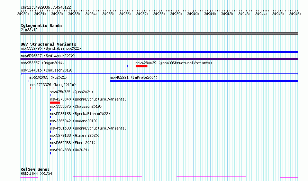
Task: Open nsv4280039 (gnomADStructuralVariants) label
Action: tap(174, 63)
